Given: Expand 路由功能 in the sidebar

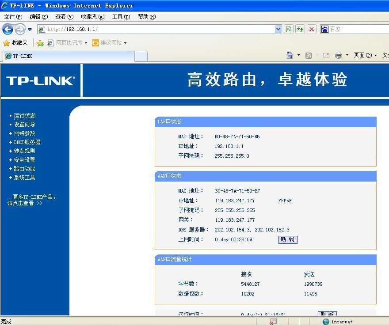Looking at the screenshot, I should [x=24, y=169].
